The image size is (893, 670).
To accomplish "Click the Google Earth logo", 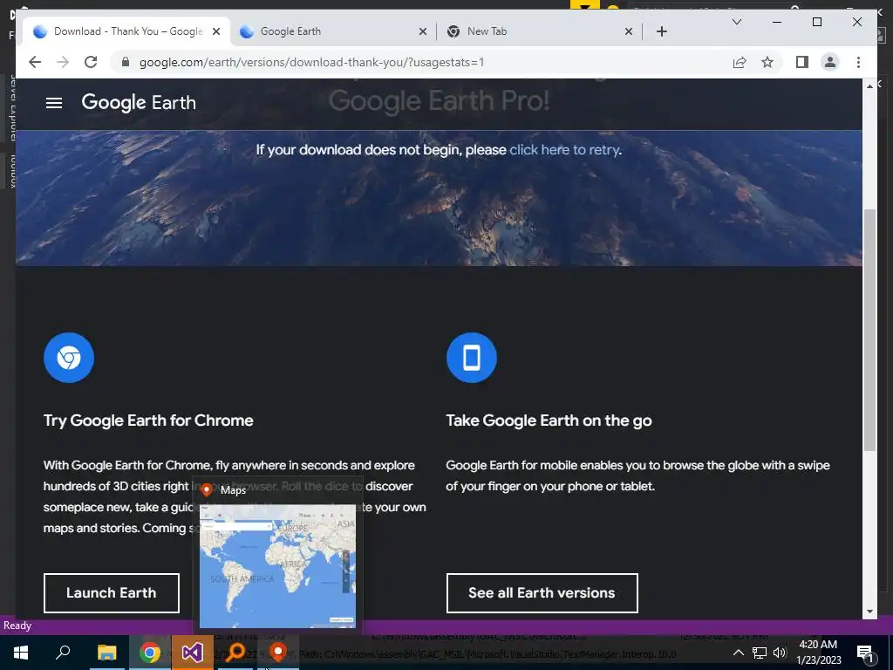I will (x=139, y=103).
